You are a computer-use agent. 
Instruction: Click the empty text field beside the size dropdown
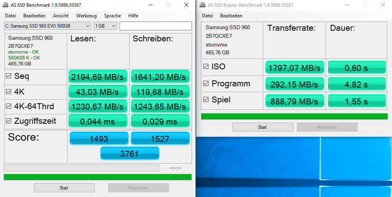(156, 26)
